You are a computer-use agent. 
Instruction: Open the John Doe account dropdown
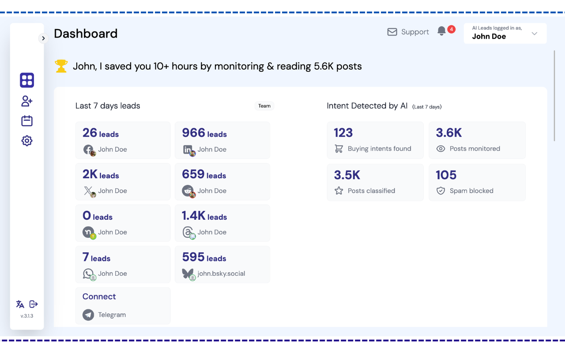tap(505, 33)
